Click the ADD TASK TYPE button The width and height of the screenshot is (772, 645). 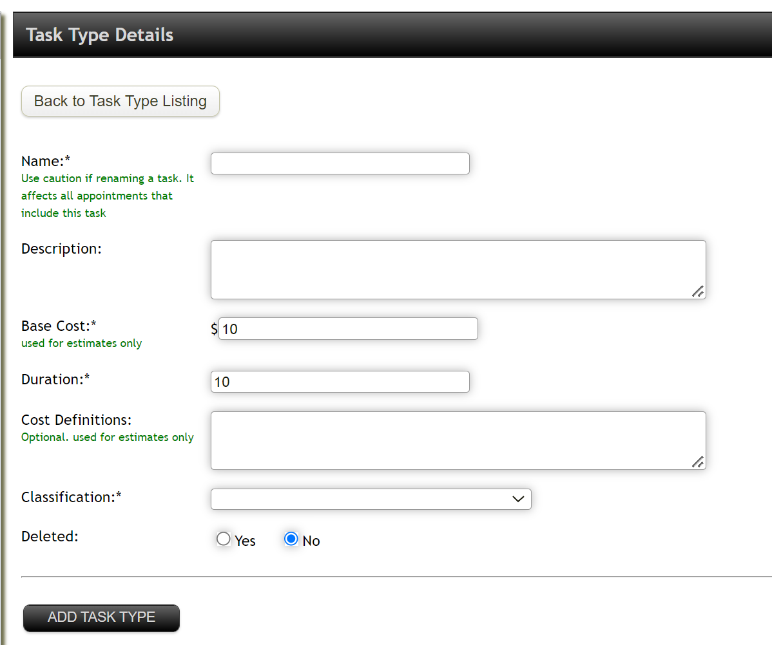click(x=101, y=618)
